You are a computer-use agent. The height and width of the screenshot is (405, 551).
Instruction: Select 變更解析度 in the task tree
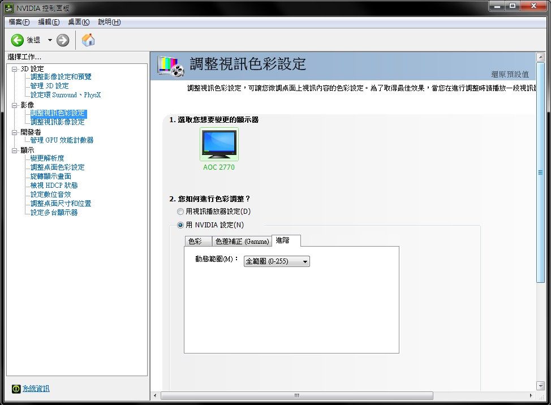pos(47,158)
